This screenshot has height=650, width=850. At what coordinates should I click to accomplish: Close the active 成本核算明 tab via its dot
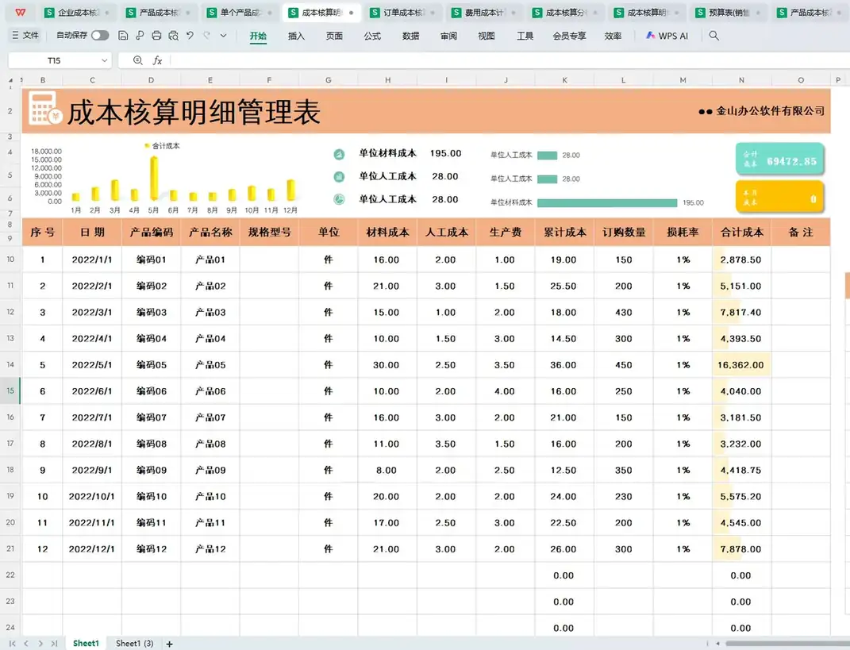pyautogui.click(x=352, y=13)
